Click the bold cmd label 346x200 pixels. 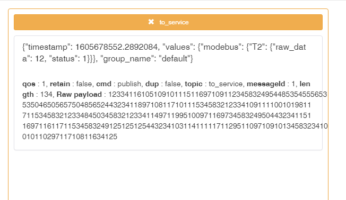[x=103, y=84]
